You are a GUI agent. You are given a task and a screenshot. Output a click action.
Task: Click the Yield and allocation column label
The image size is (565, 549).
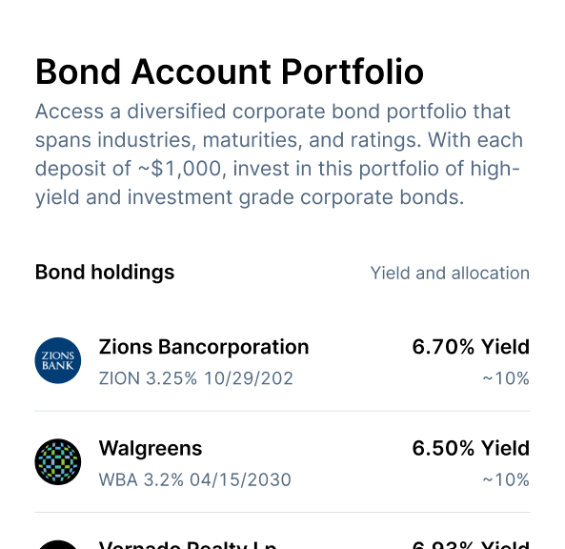pyautogui.click(x=450, y=273)
